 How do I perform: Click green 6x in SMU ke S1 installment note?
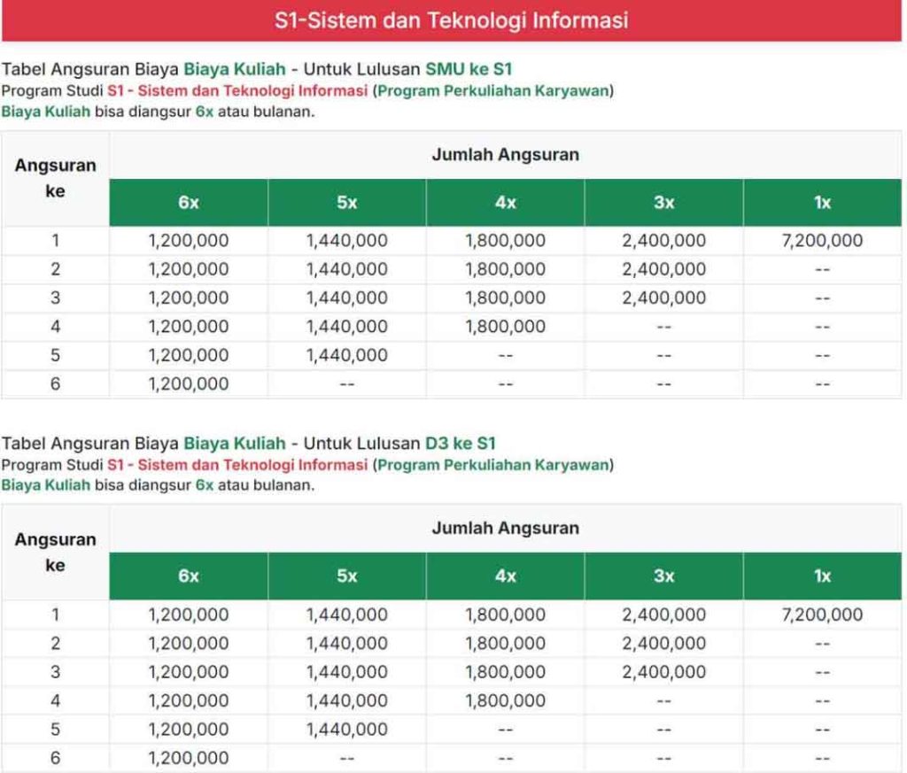tap(205, 112)
